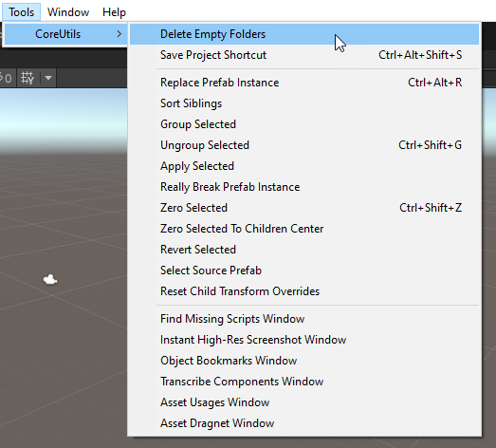Open the grid options dropdown arrow
Screen dimensions: 496x448
(x=48, y=78)
